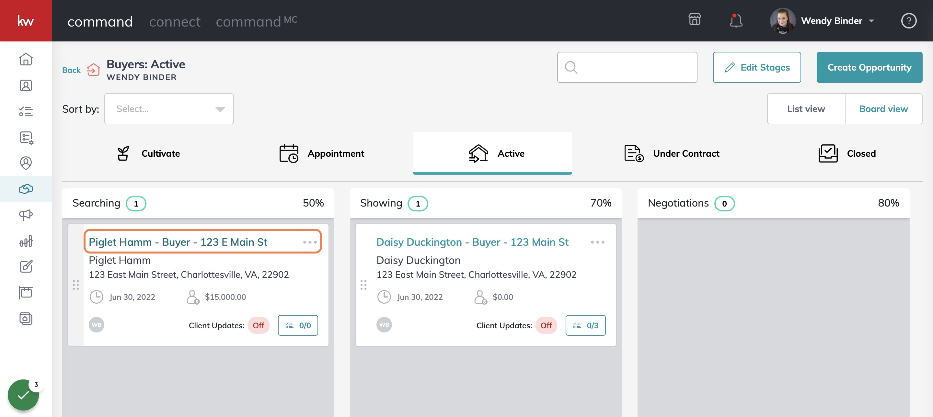Open the Opportunities handshake icon in sidebar
This screenshot has height=417, width=933.
point(26,189)
